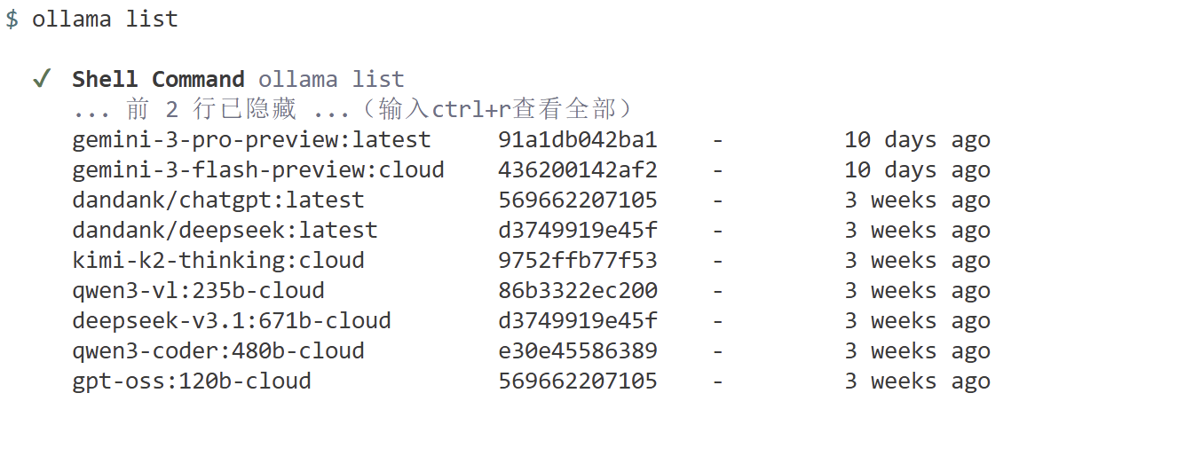This screenshot has width=1201, height=456.
Task: Select the gemini-3-flash-preview:cloud model name
Action: point(258,170)
